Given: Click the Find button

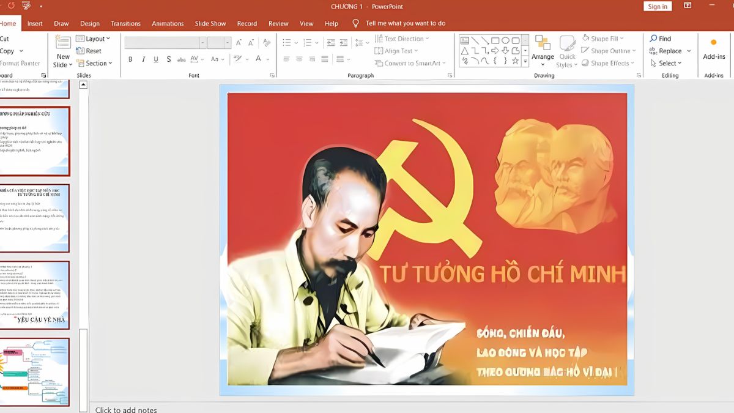Looking at the screenshot, I should click(x=660, y=39).
